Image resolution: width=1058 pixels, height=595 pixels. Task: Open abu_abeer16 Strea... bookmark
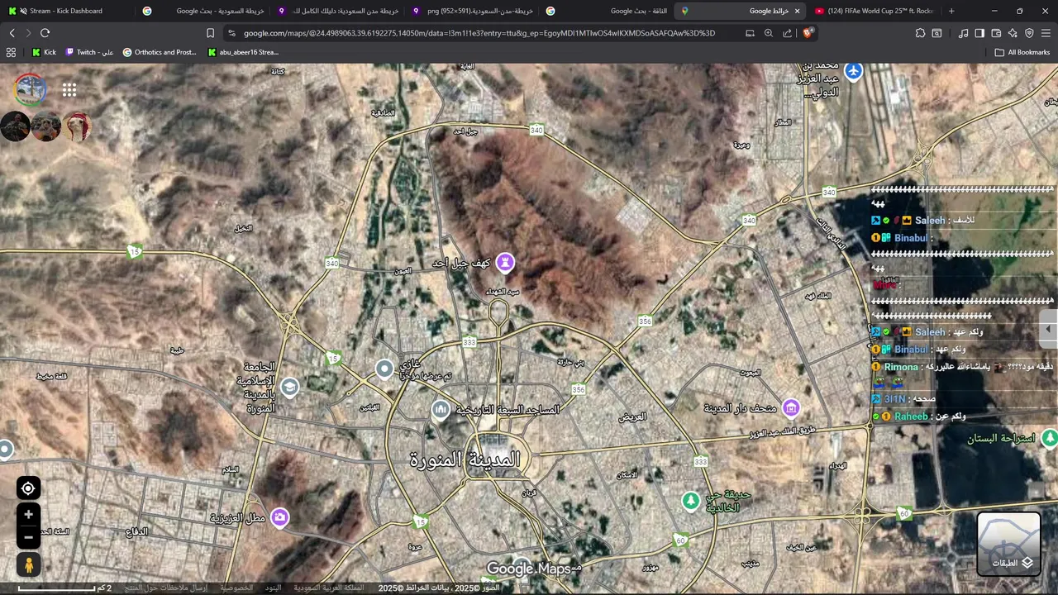point(243,52)
